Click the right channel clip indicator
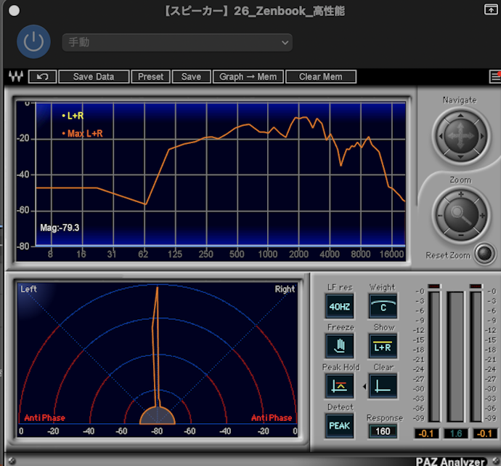 tap(476, 286)
